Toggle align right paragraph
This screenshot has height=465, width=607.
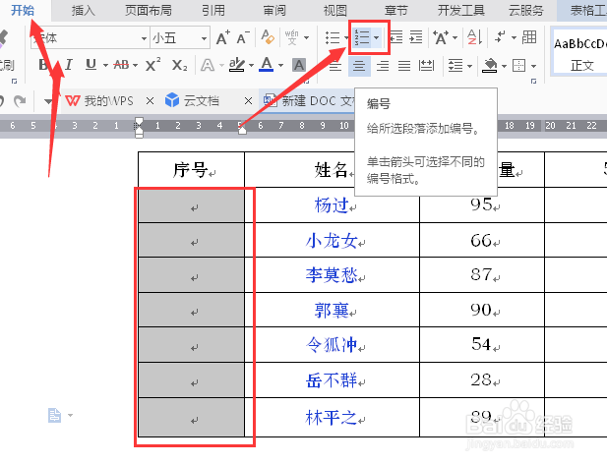[383, 66]
